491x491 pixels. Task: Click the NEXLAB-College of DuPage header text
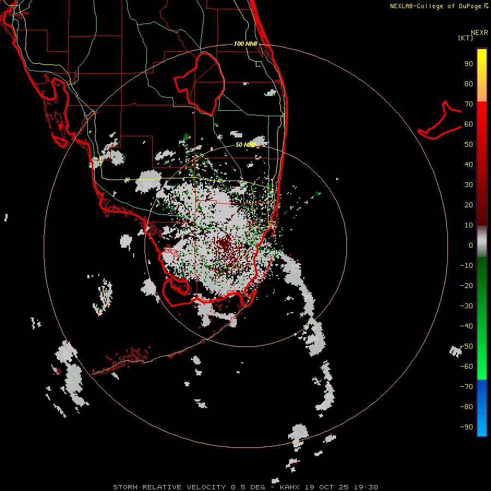point(439,6)
